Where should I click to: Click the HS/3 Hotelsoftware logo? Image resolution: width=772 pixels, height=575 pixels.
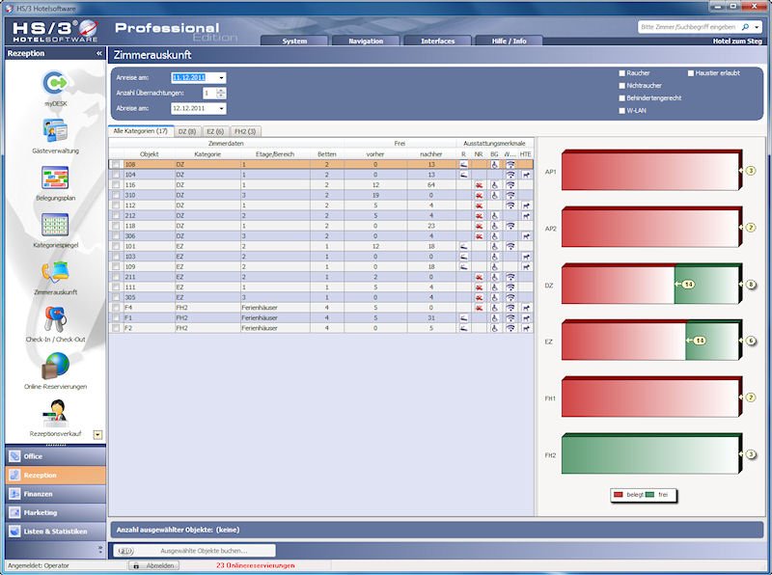tap(55, 31)
